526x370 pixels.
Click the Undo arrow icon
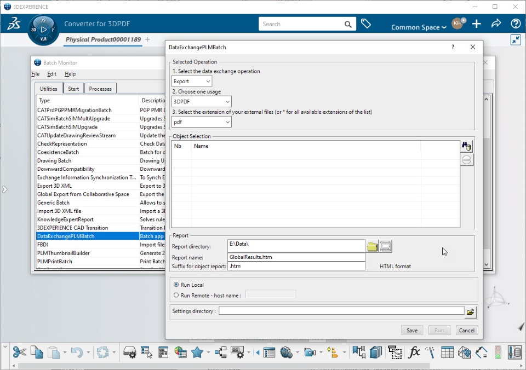77,352
